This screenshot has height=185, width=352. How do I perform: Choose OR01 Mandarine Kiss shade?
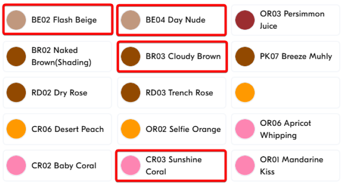point(285,165)
